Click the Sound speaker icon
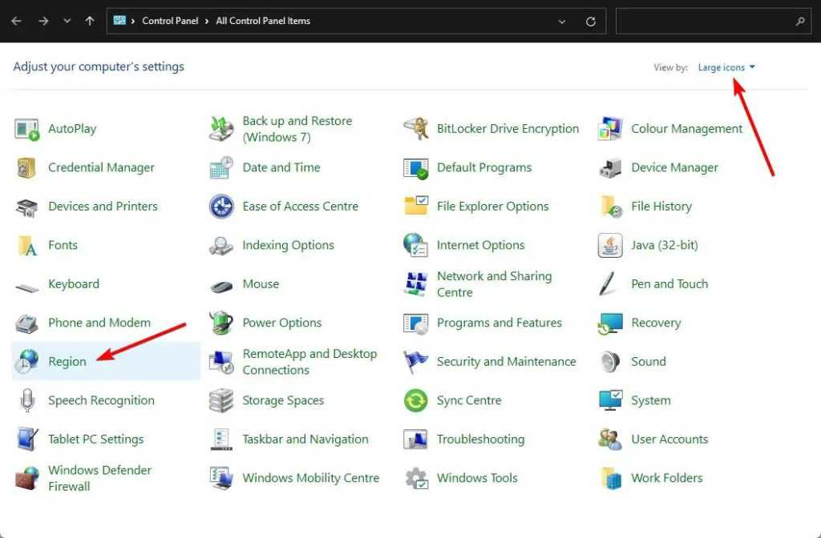This screenshot has width=821, height=538. [x=610, y=362]
